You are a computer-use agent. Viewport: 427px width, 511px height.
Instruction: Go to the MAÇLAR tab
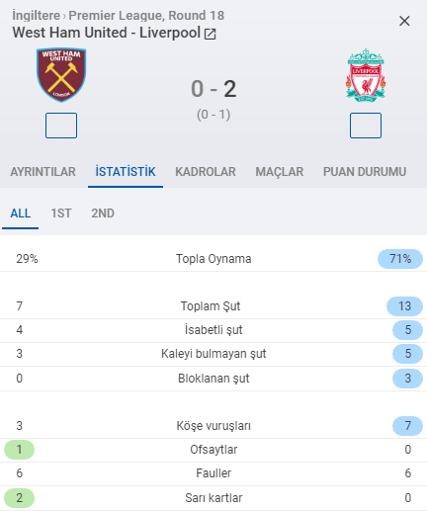[280, 172]
